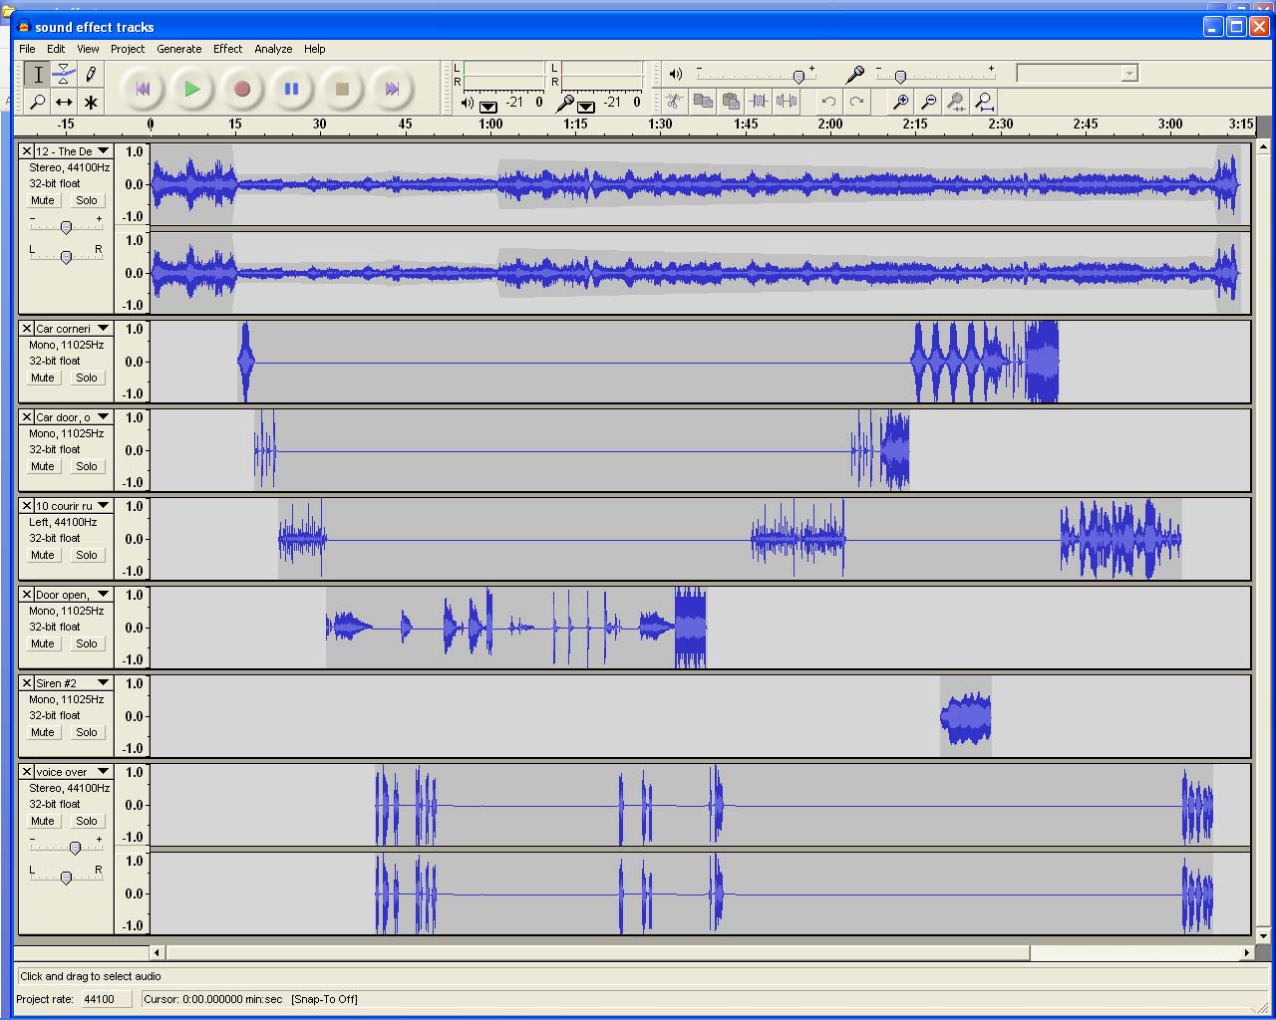Open the input source combo box
The height and width of the screenshot is (1020, 1276).
[x=1077, y=74]
